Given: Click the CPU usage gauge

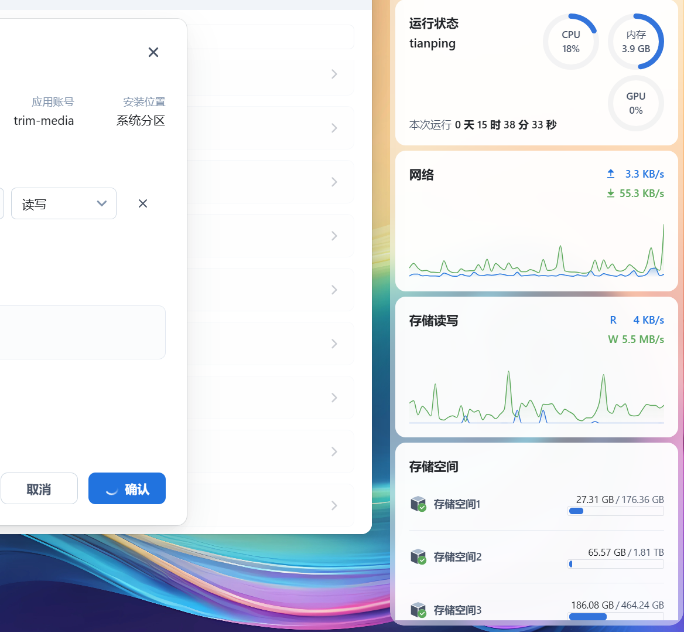Looking at the screenshot, I should pos(570,41).
